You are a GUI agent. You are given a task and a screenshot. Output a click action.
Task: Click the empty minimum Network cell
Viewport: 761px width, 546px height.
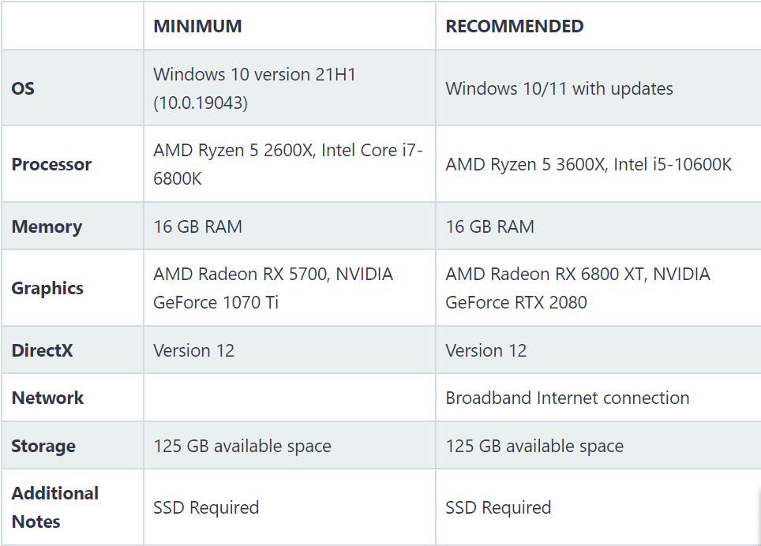(x=289, y=398)
